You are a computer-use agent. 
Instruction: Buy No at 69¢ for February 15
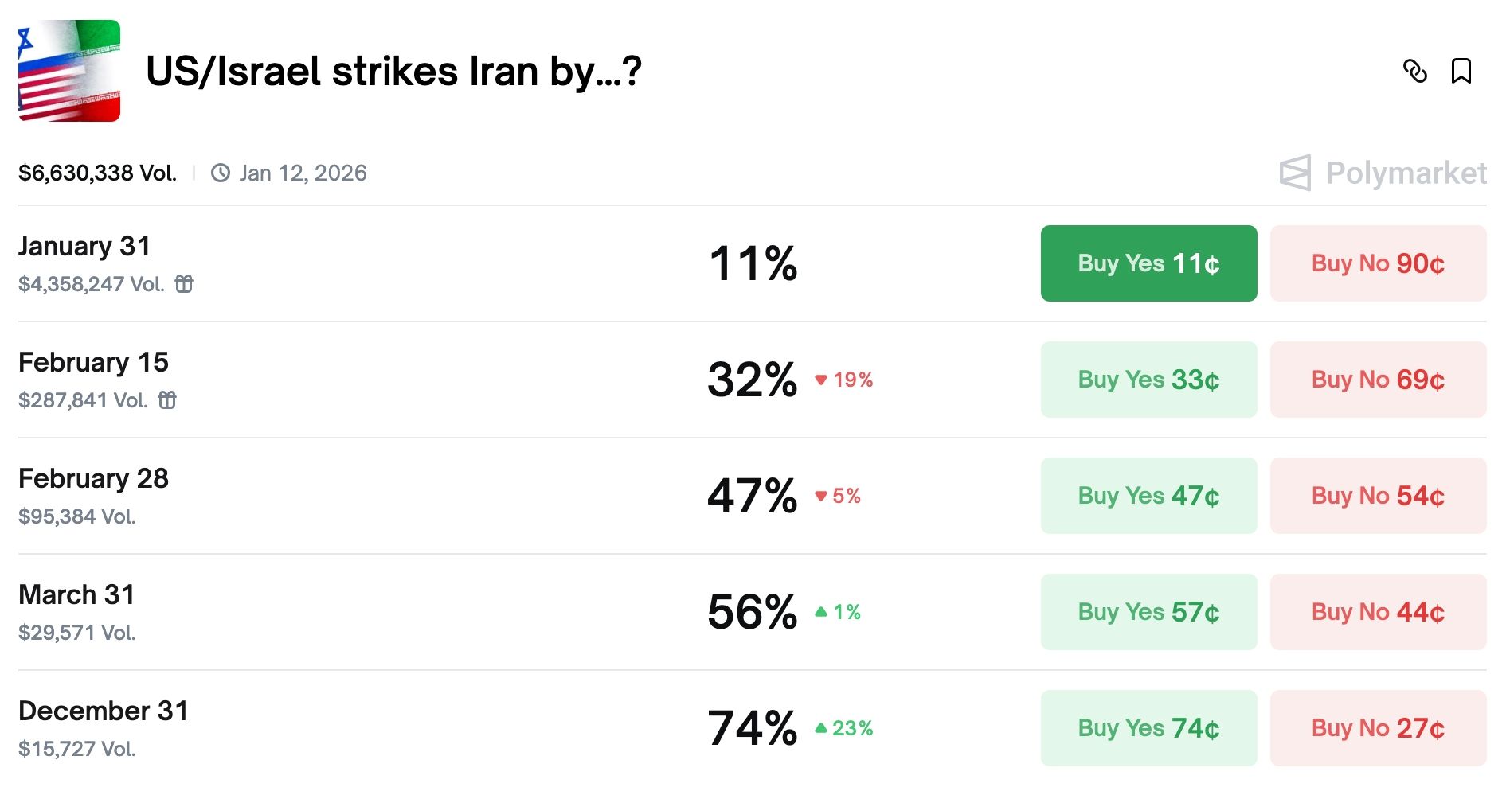click(1377, 380)
